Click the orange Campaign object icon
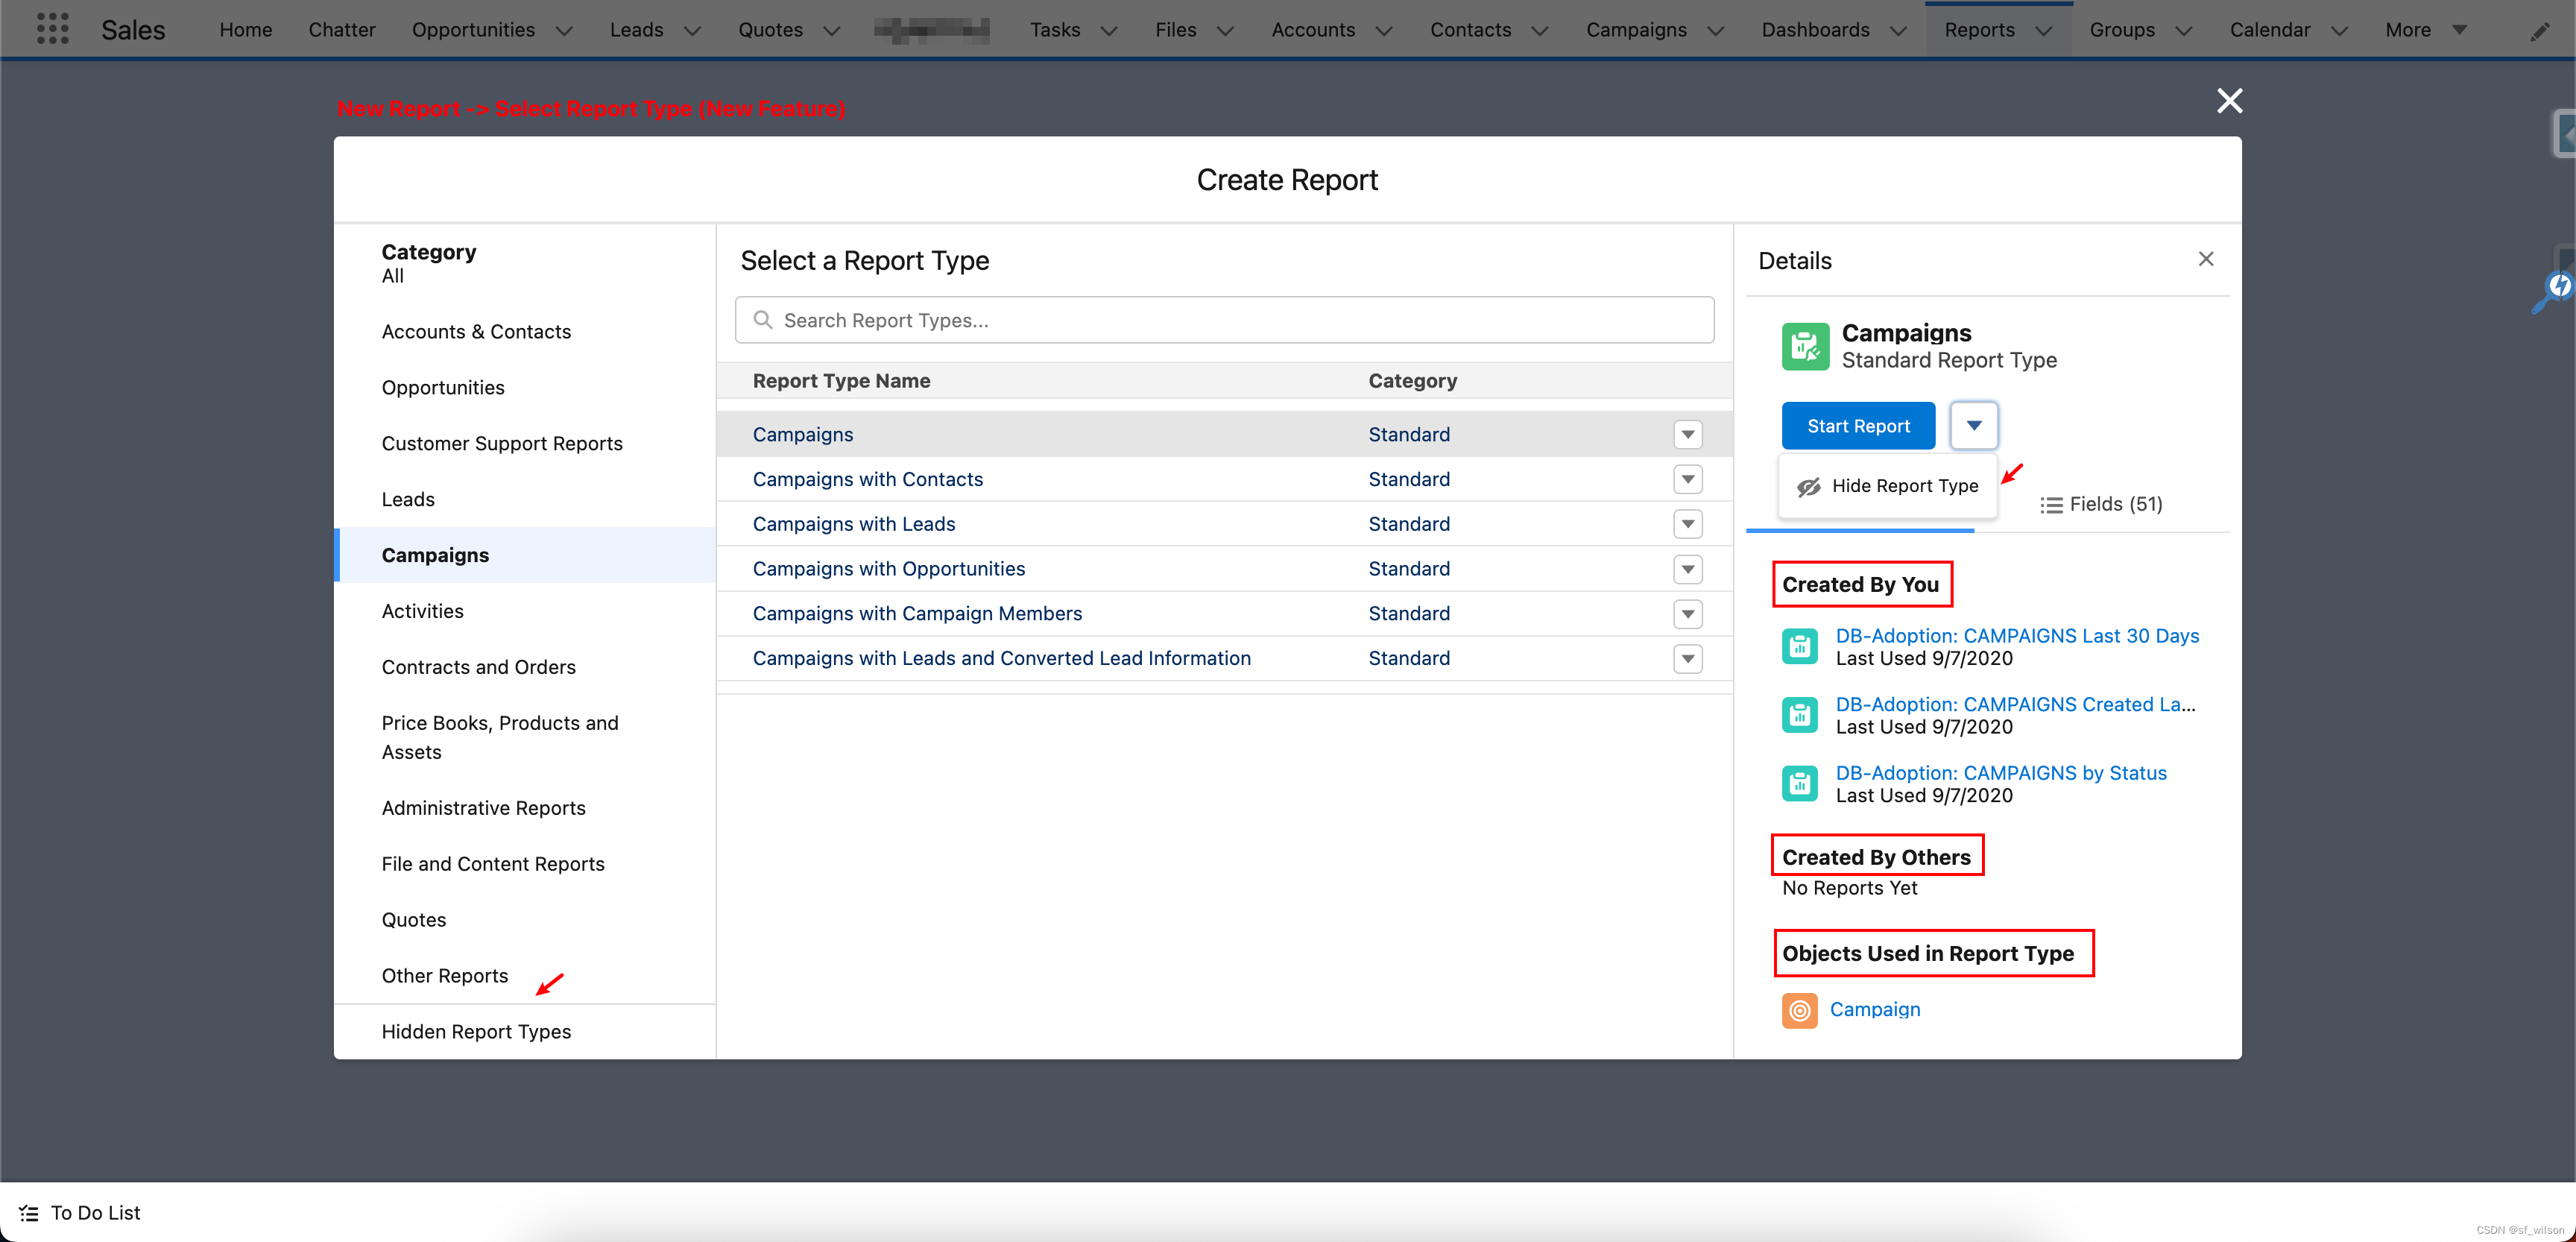Screen dimensions: 2576x1242 pos(1799,1010)
